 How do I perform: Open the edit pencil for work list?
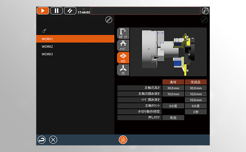coord(108,20)
